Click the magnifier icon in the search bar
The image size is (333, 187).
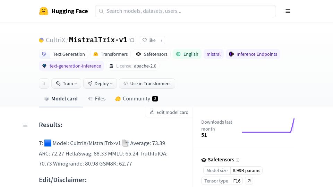101,11
